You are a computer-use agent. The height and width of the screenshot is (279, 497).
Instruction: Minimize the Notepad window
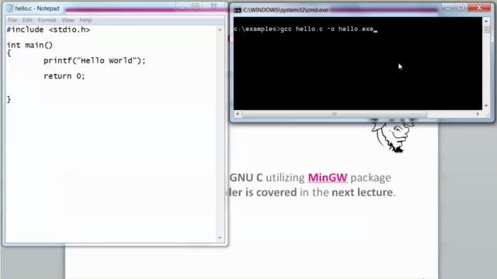[182, 7]
